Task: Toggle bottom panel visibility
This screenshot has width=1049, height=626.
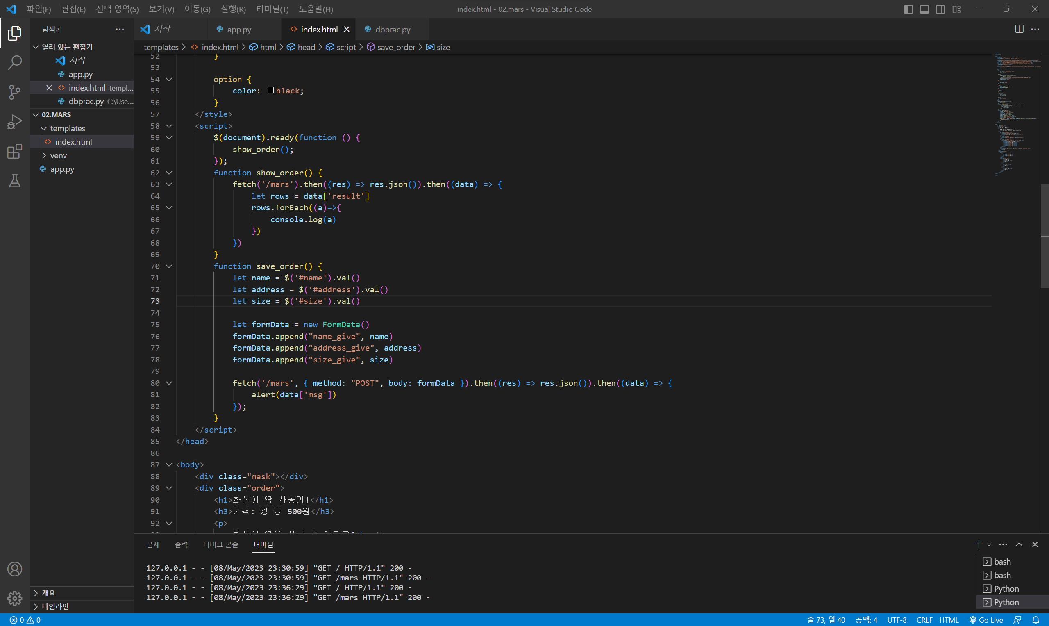Action: (x=924, y=9)
